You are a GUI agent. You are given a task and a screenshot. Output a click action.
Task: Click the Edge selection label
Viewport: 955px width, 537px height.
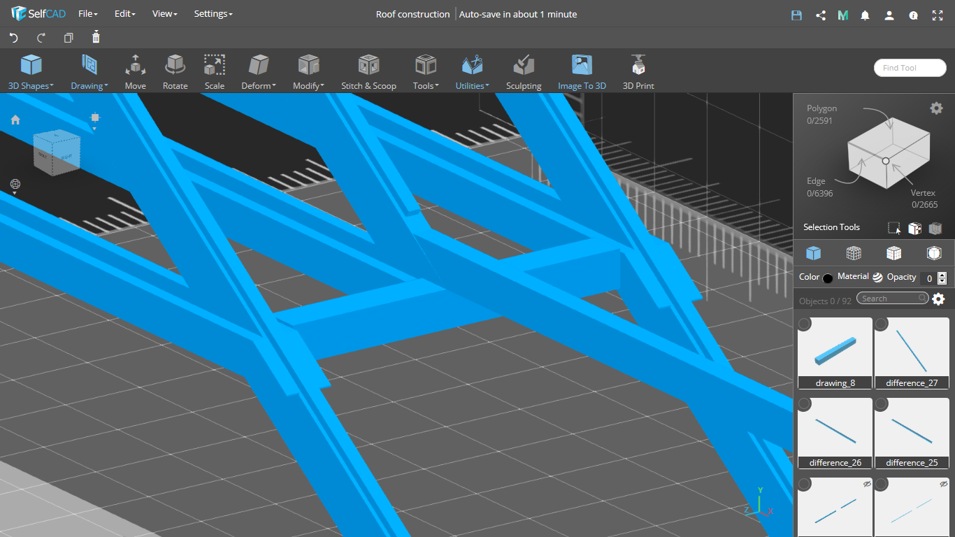[x=816, y=181]
